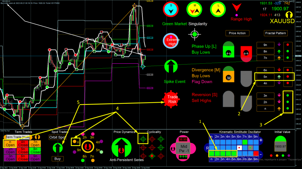Image resolution: width=302 pixels, height=169 pixels.
Task: Click the Power down-arrow icon left of Mid Pw
Action: click(x=173, y=149)
